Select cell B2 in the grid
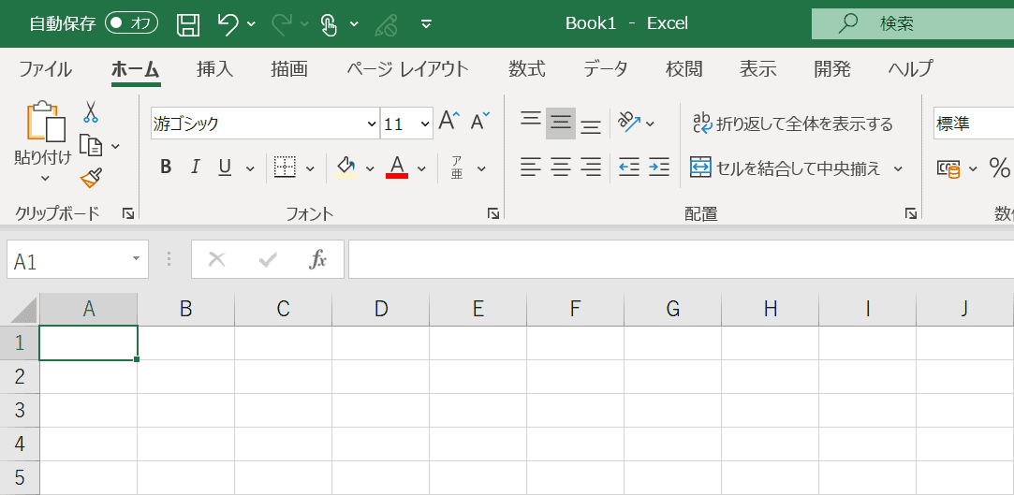1014x495 pixels. [x=186, y=377]
